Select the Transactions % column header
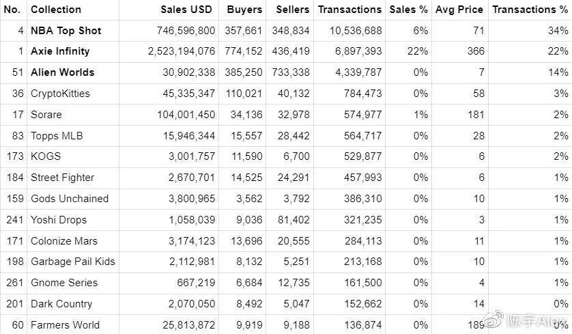 coord(530,10)
